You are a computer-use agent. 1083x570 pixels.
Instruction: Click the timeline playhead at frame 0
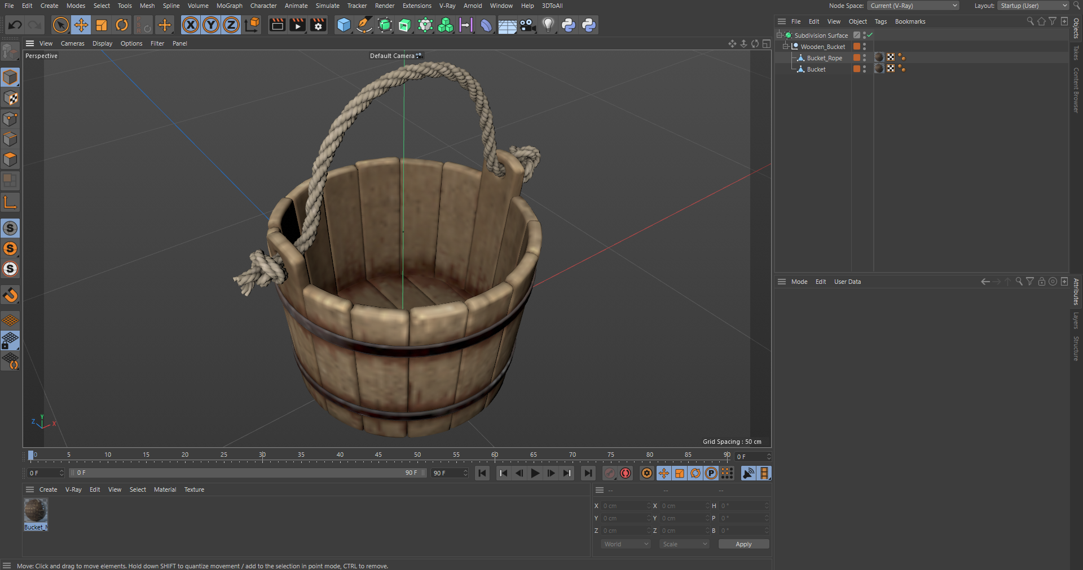pyautogui.click(x=31, y=455)
